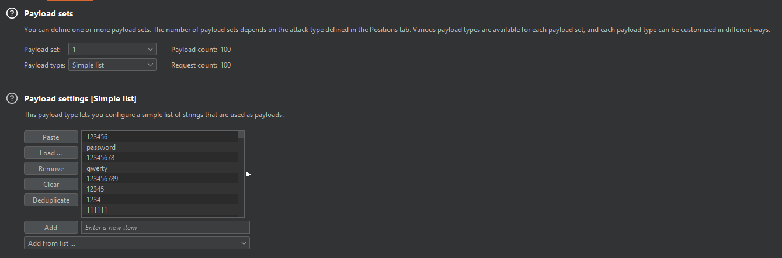
Task: Focus the 'Enter a new item' field
Action: 165,228
